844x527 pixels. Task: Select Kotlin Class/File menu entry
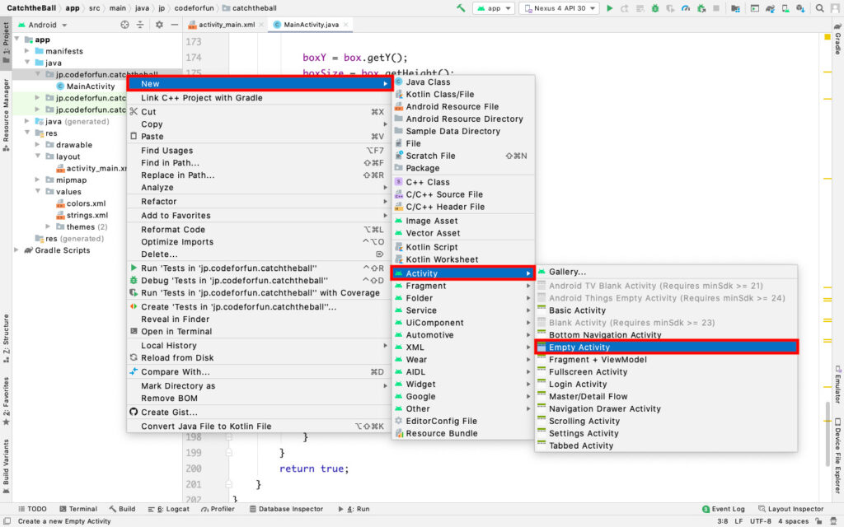tap(463, 94)
